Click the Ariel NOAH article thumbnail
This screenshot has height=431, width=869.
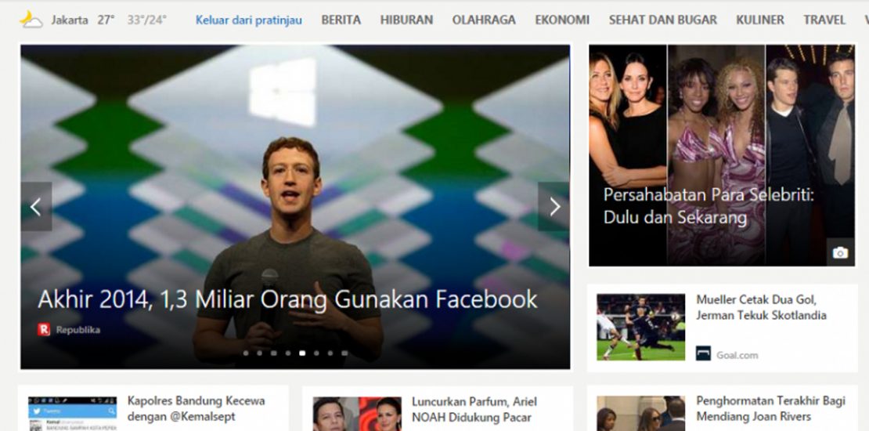click(357, 413)
